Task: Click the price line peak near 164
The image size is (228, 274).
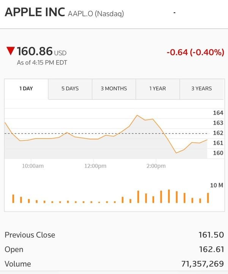Action: 137,115
